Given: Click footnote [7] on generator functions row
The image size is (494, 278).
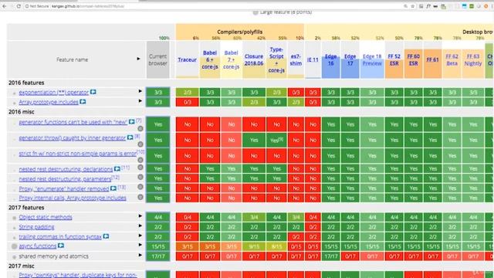Looking at the screenshot, I should (x=139, y=120).
